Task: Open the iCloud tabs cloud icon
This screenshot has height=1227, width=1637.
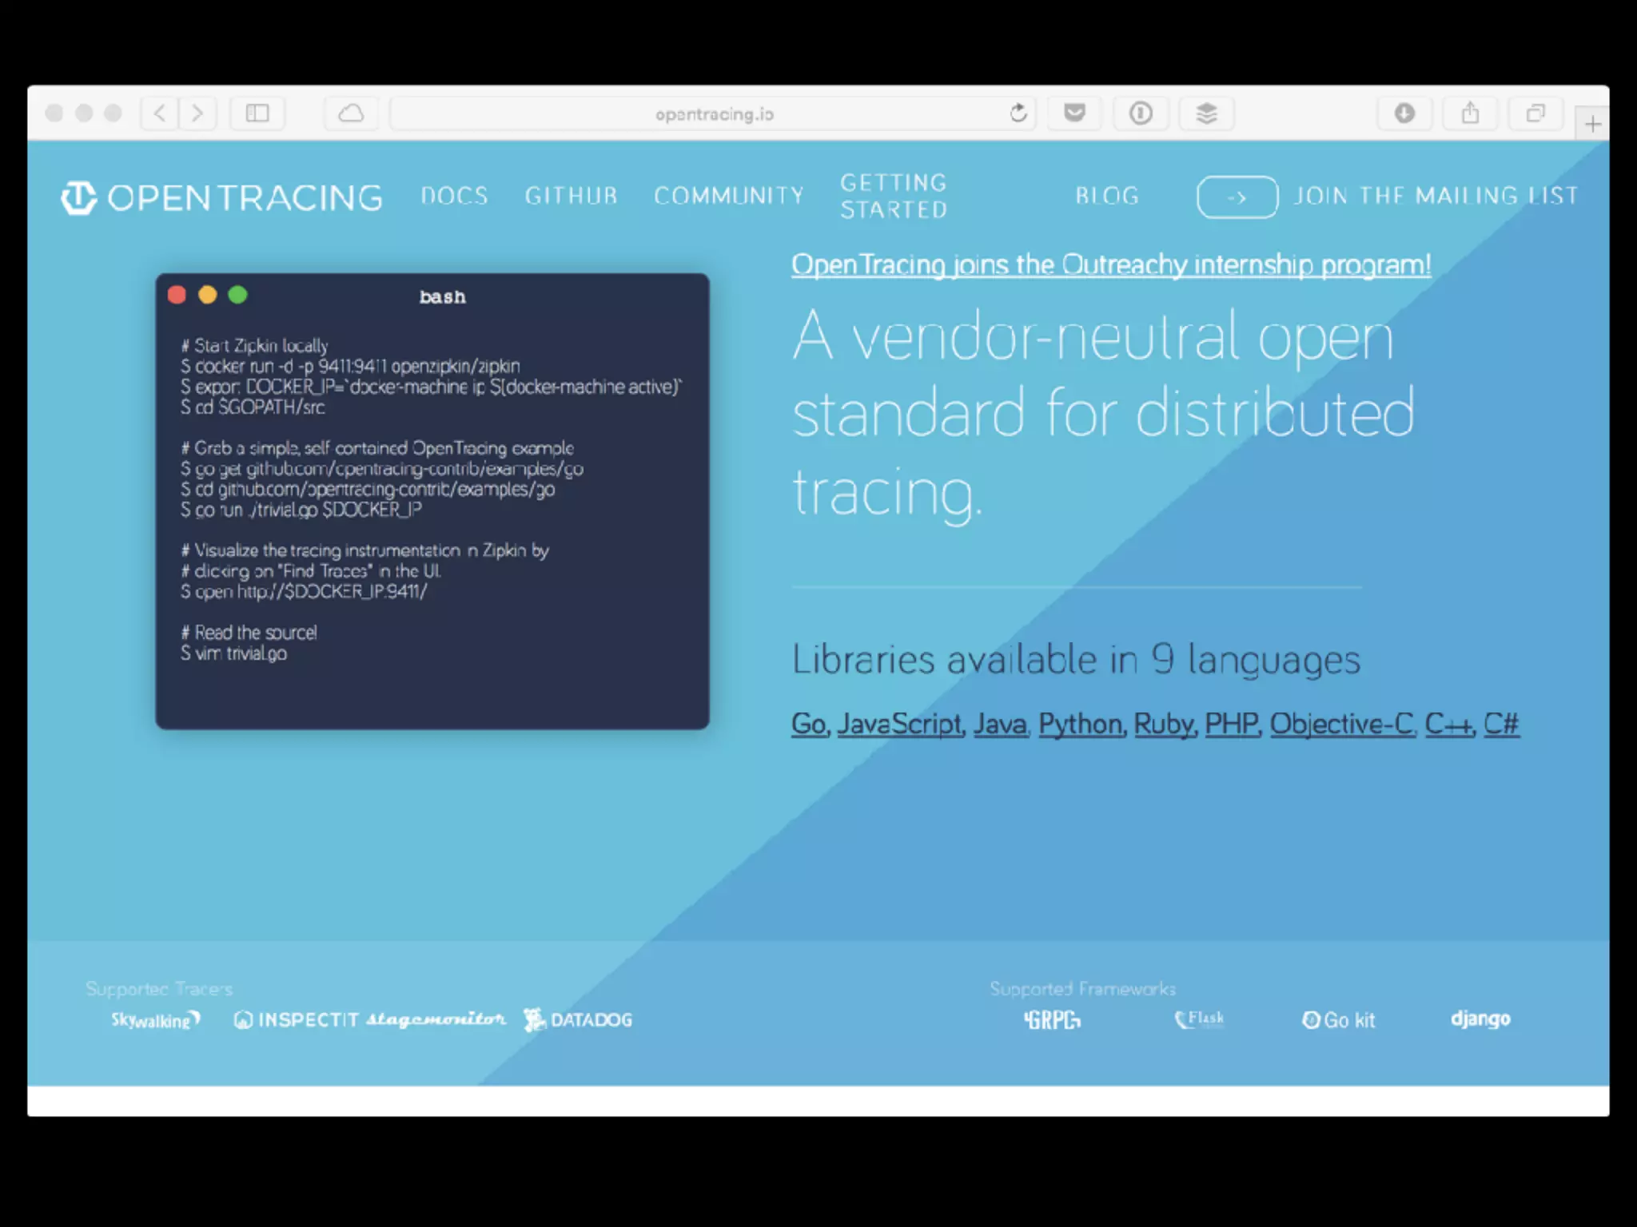Action: coord(351,113)
